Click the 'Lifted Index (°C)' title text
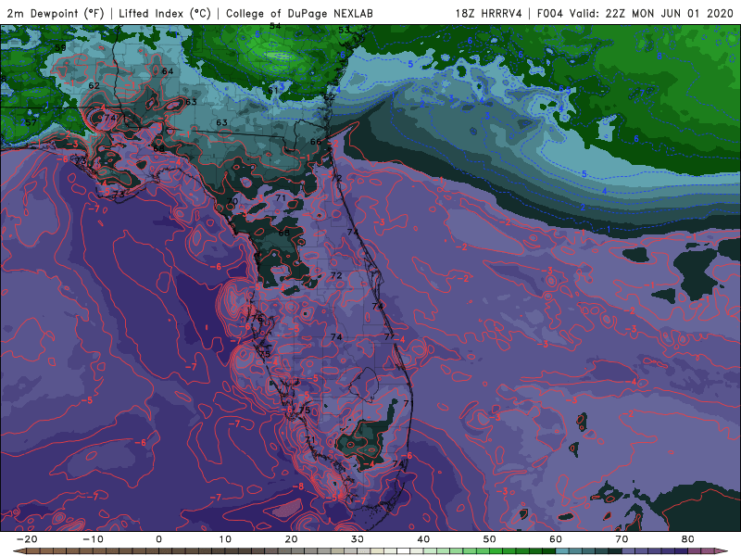This screenshot has height=556, width=741. [165, 13]
